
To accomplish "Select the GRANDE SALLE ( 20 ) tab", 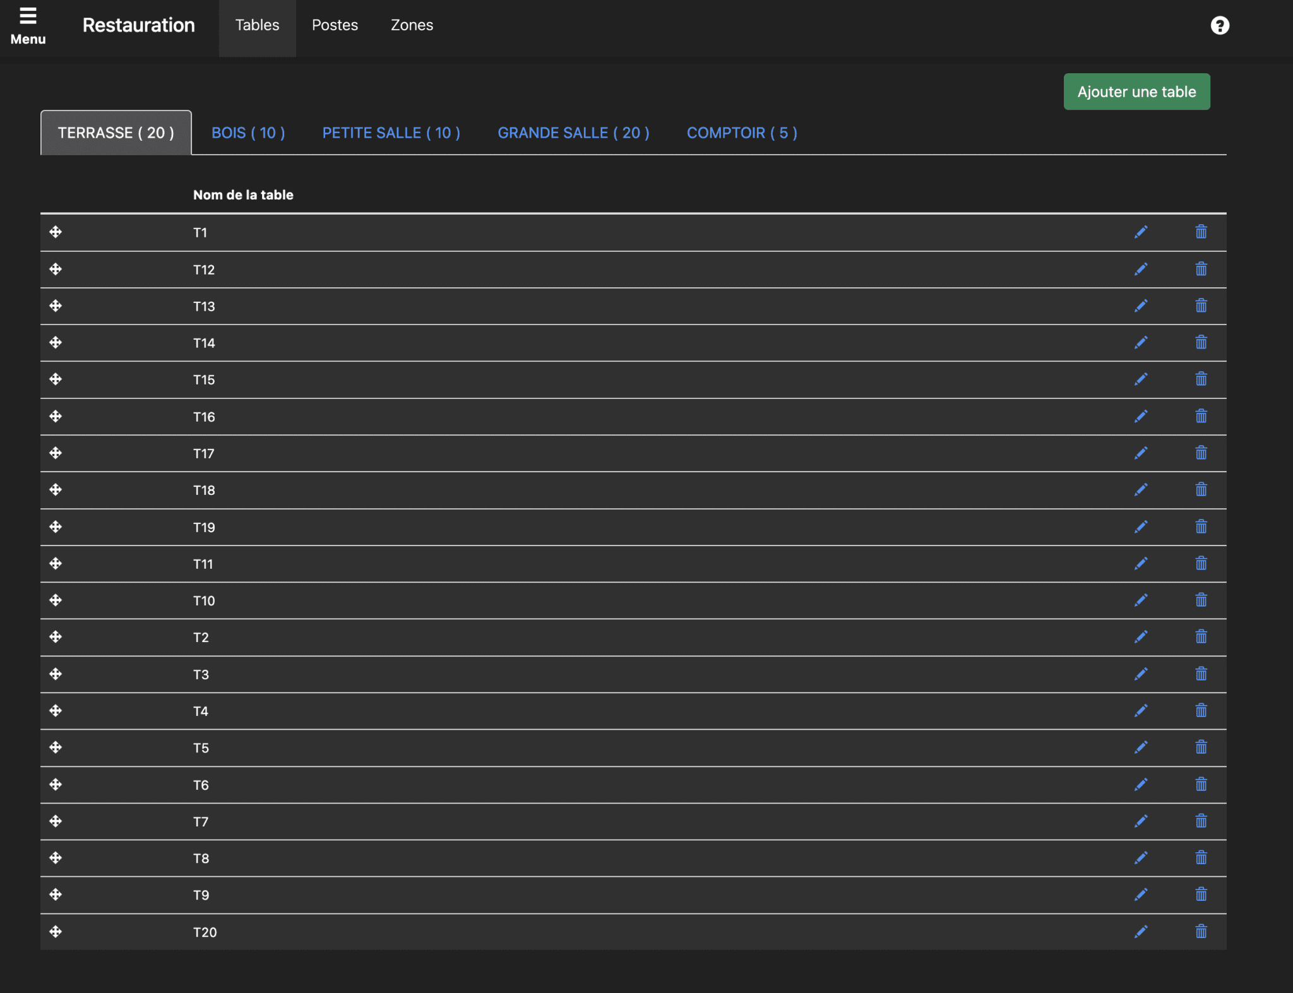I will point(573,133).
